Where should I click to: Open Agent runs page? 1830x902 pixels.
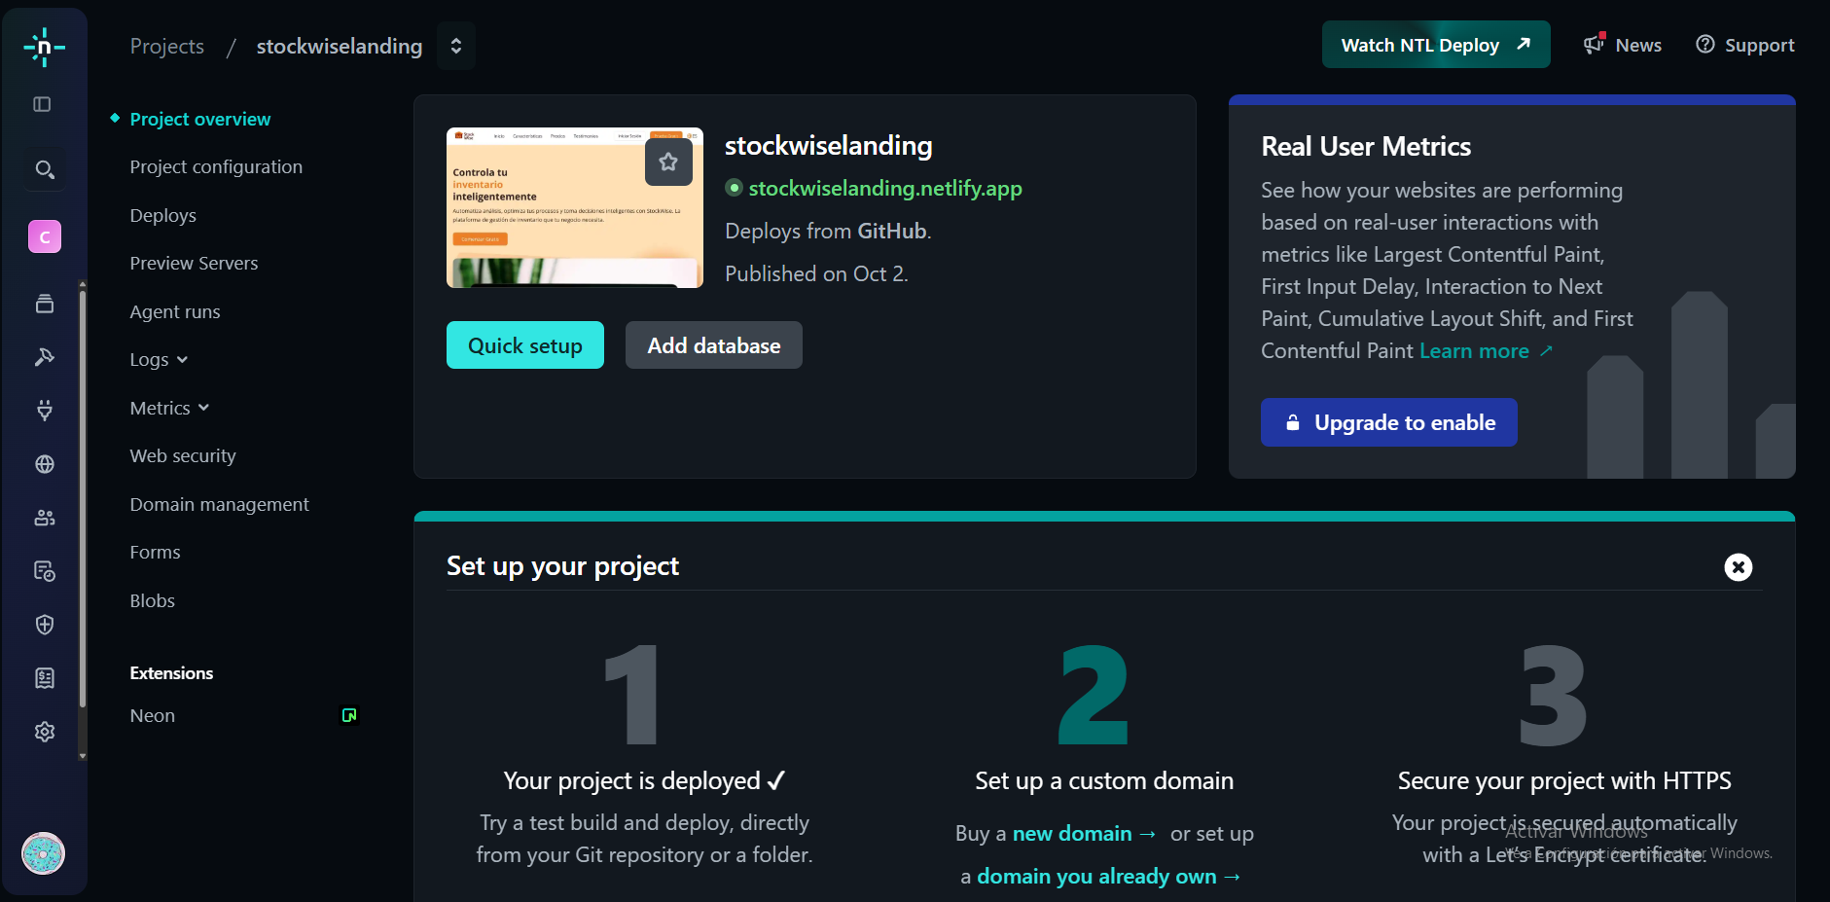pyautogui.click(x=175, y=312)
